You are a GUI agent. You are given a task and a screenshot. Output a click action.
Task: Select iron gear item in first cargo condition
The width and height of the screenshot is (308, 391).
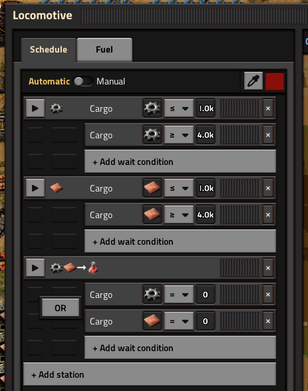click(x=152, y=108)
